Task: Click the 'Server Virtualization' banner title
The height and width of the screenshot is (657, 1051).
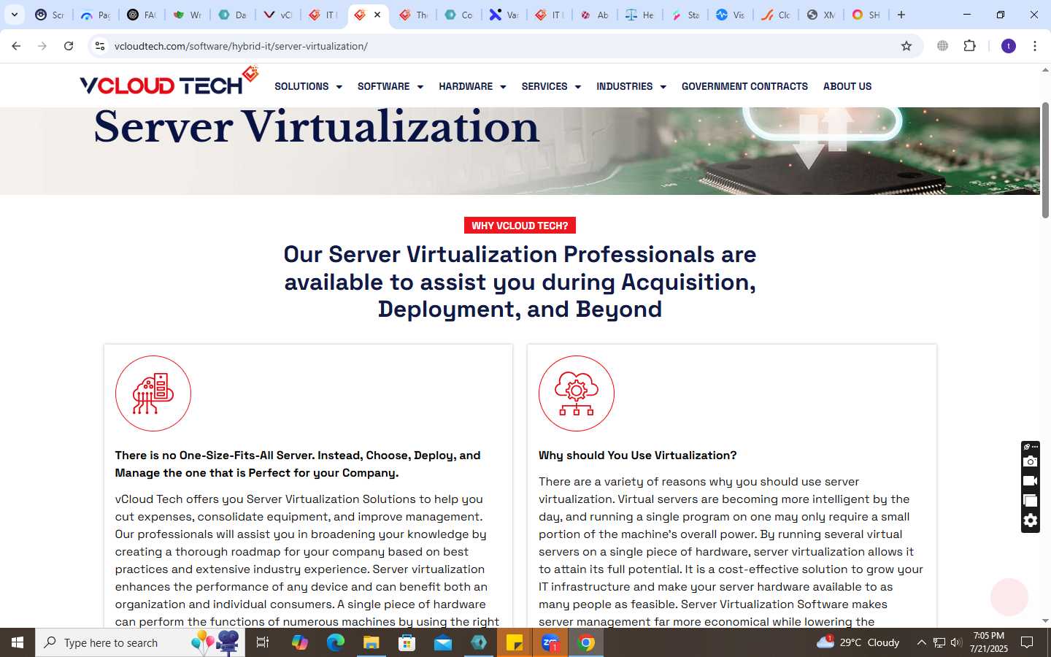Action: [317, 127]
